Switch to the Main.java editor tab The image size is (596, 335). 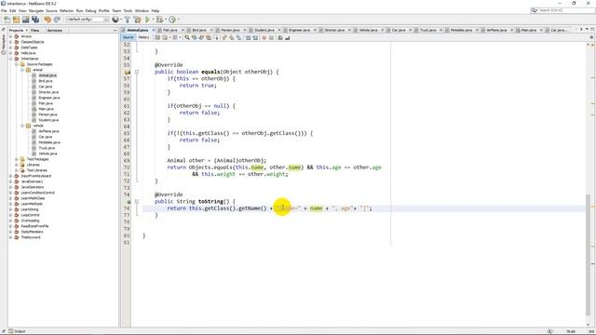pos(528,30)
